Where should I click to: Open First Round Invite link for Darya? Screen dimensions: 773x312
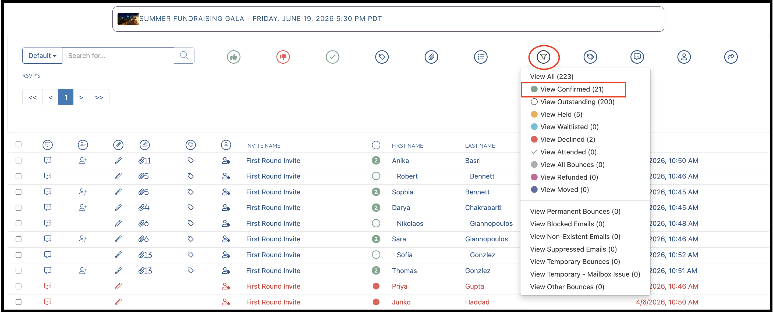(x=273, y=208)
